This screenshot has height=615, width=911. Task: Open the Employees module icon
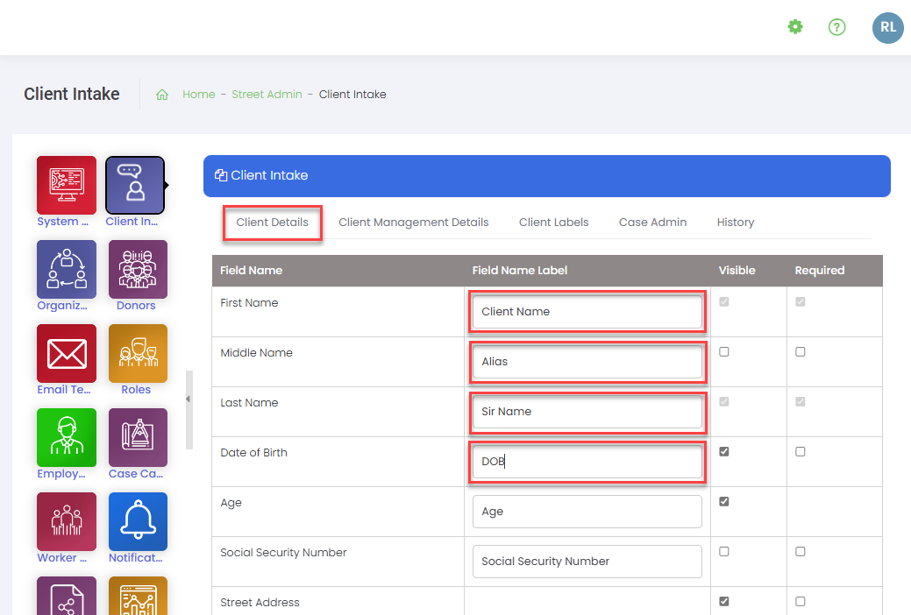click(67, 437)
